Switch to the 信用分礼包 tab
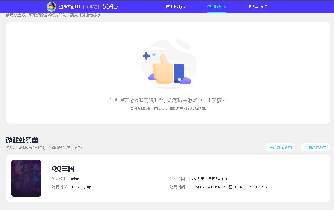 point(175,7)
